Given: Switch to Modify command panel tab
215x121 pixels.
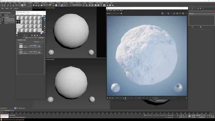Looking at the screenshot, I should 192,8.
